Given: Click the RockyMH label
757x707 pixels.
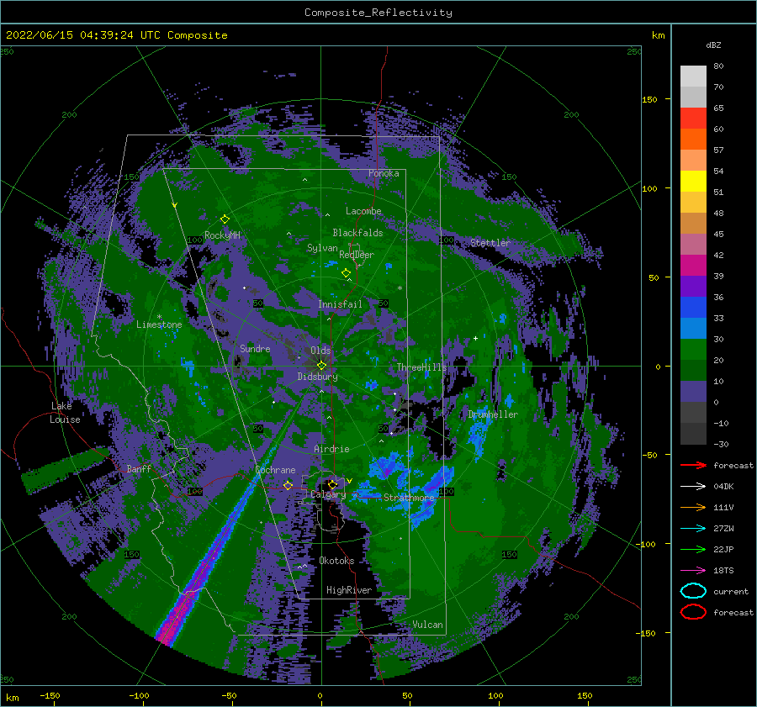Looking at the screenshot, I should tap(222, 235).
